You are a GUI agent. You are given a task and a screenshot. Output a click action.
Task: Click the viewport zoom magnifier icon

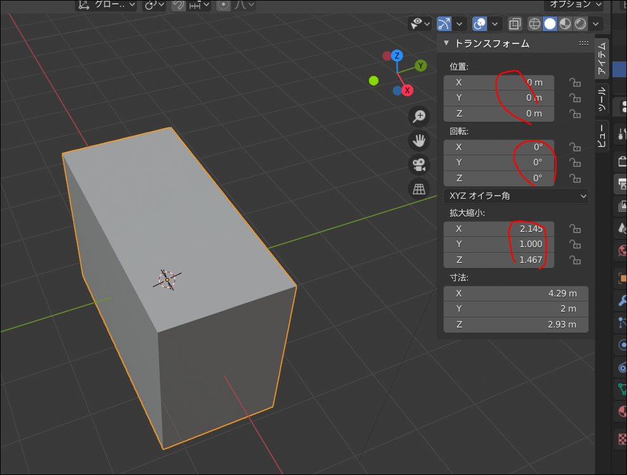pos(419,117)
